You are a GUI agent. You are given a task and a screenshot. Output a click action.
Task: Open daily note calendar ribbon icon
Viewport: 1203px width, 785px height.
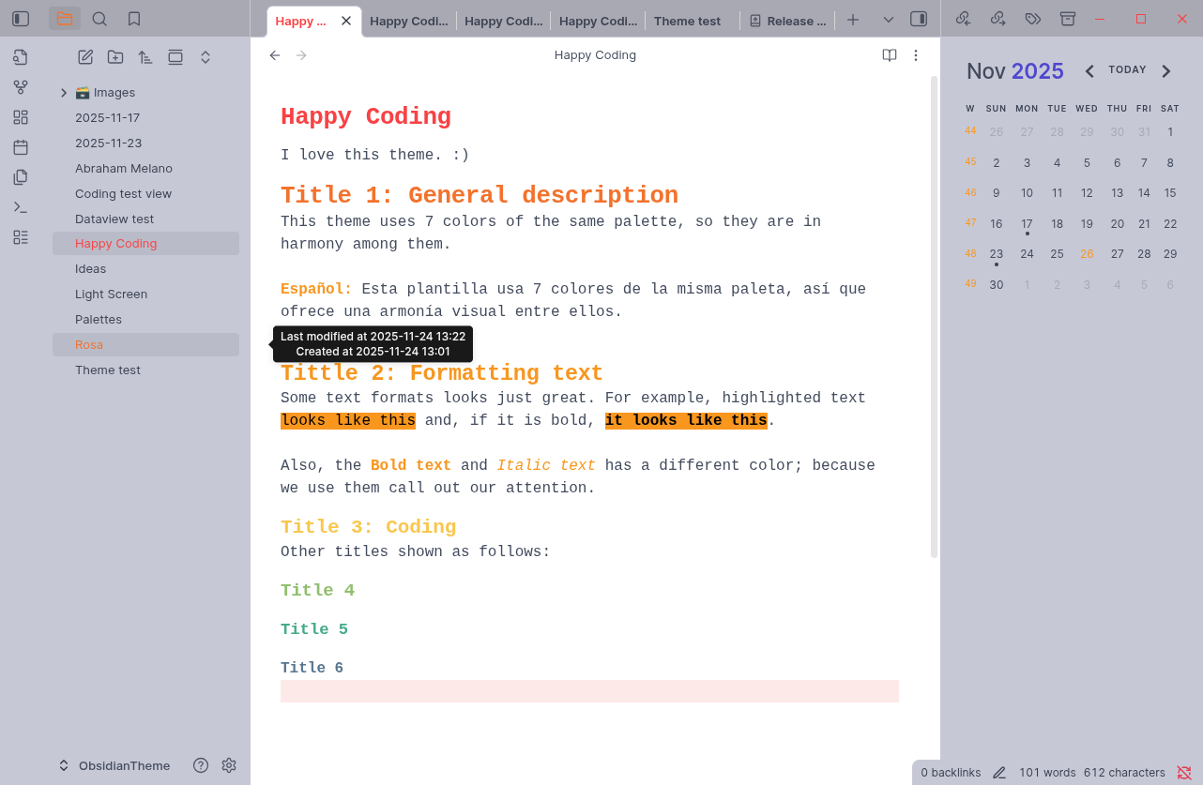point(21,147)
